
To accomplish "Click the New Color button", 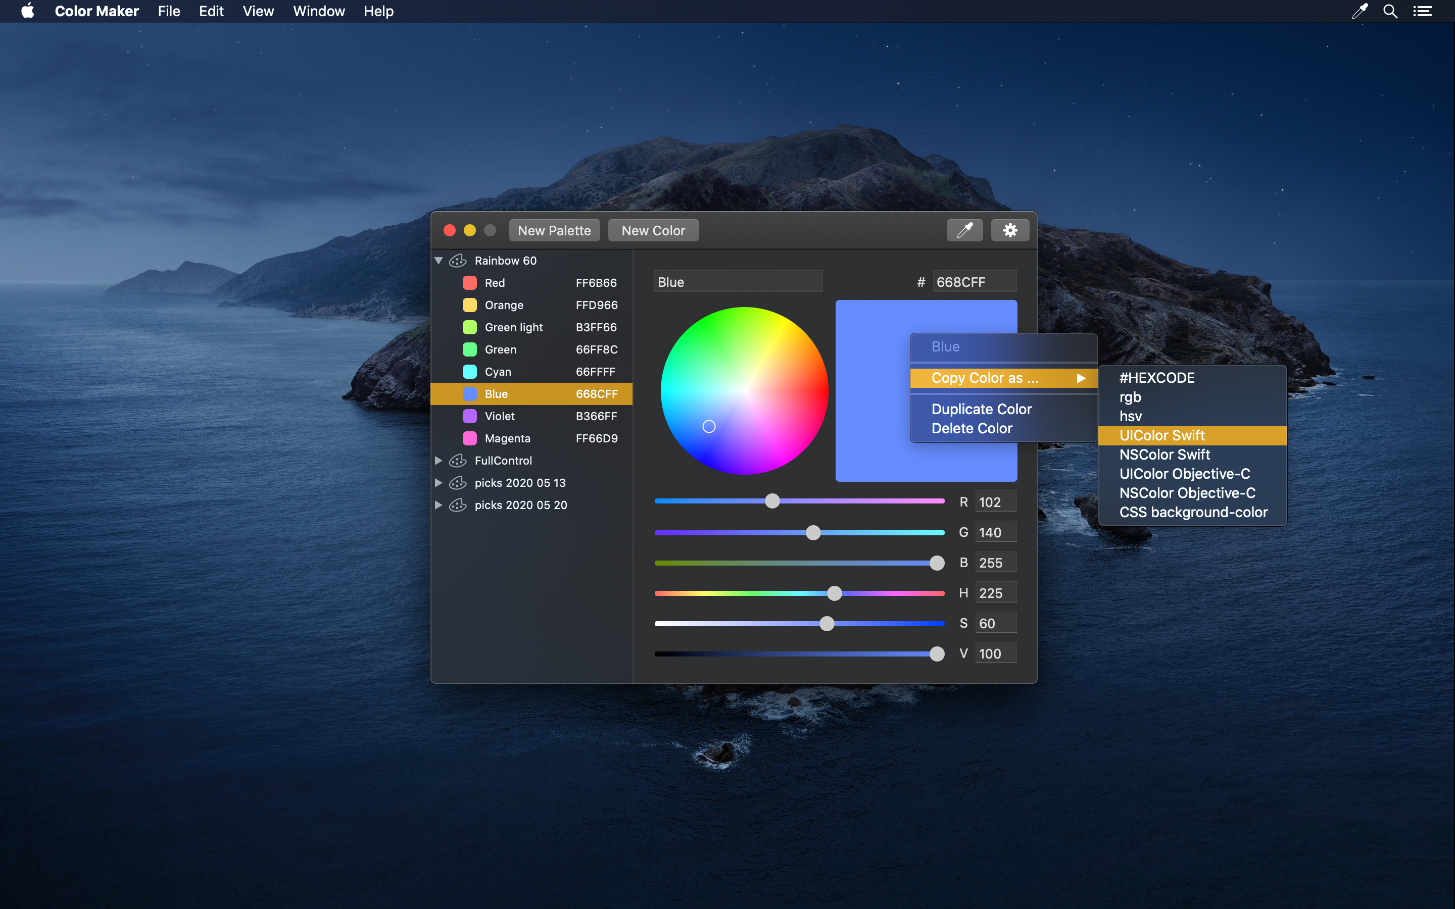I will pyautogui.click(x=653, y=230).
